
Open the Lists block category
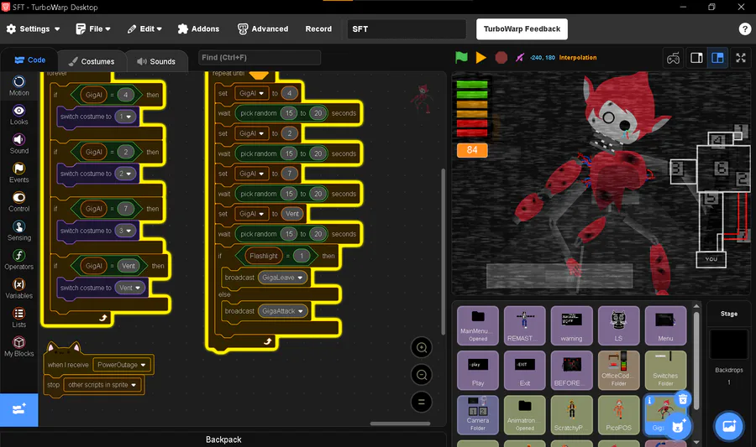[x=18, y=318]
